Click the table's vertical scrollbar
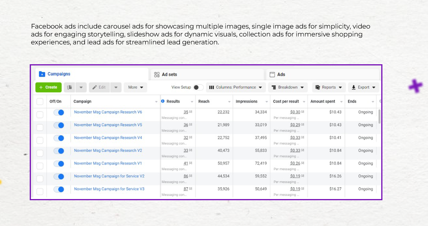The height and width of the screenshot is (226, 428). (379, 117)
